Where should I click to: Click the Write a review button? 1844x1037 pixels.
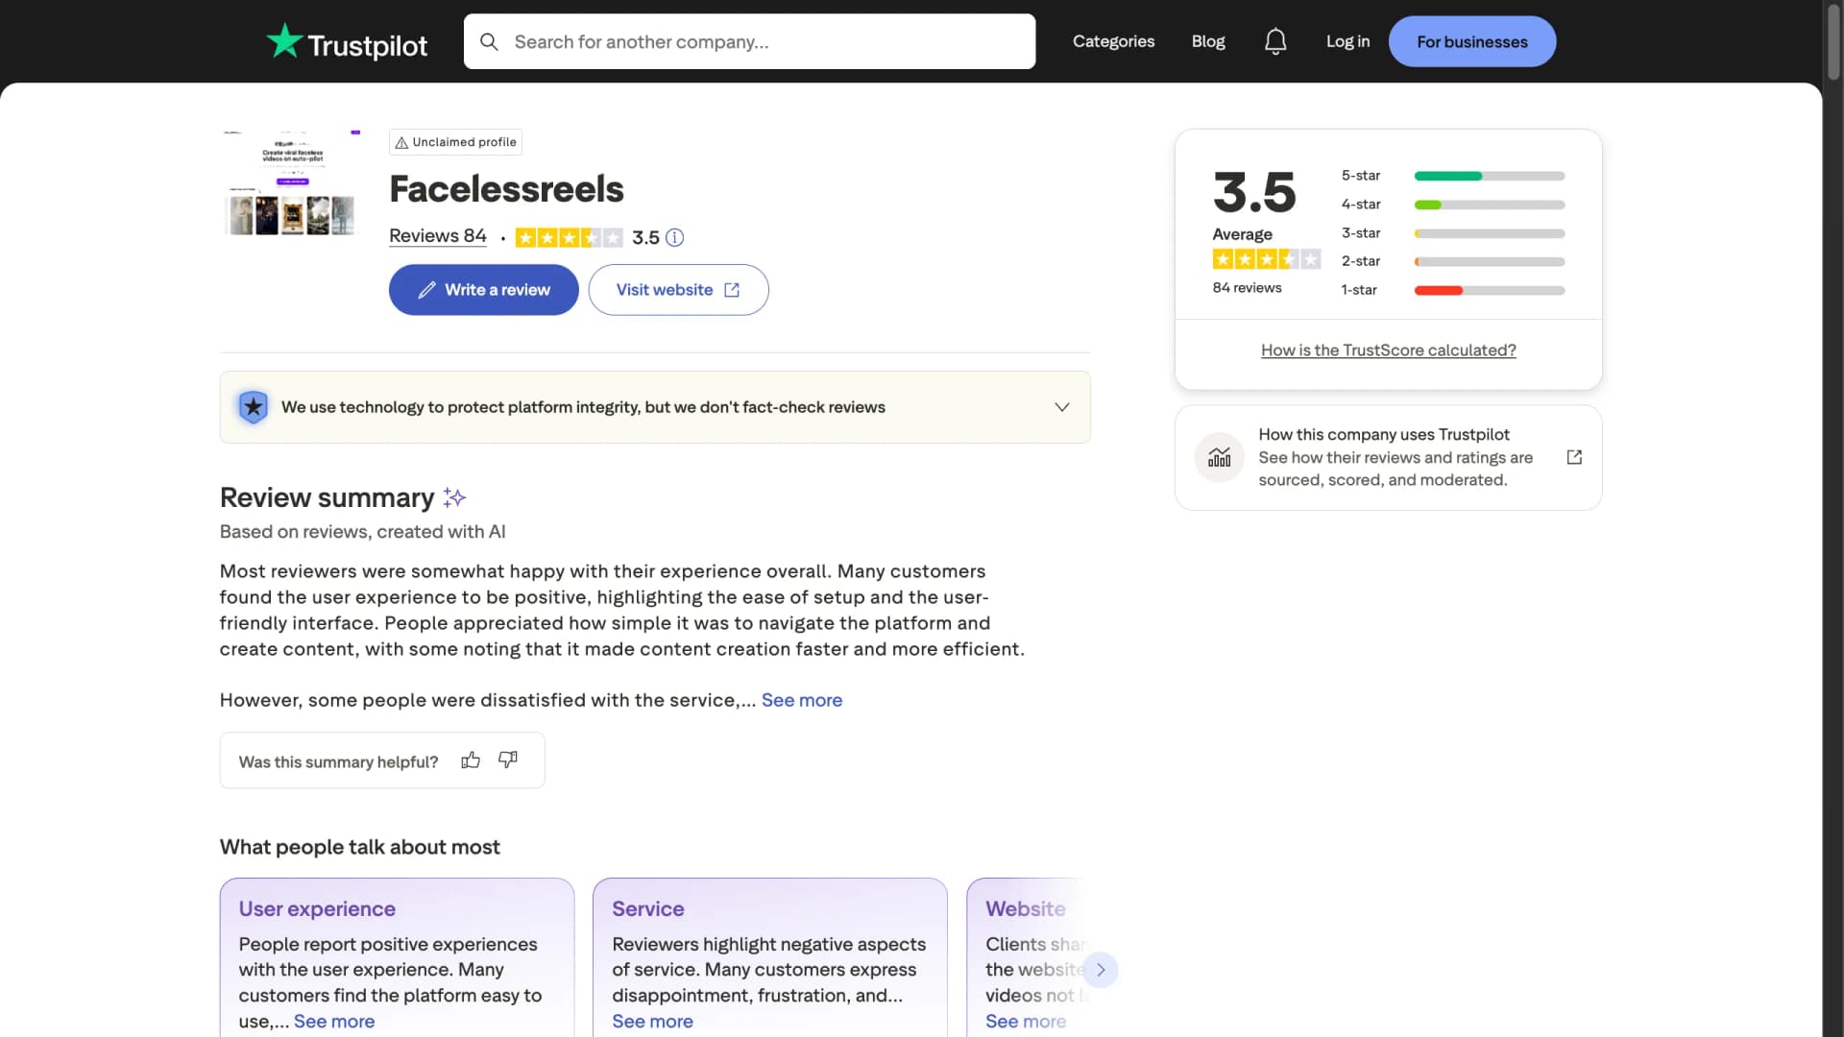(483, 289)
